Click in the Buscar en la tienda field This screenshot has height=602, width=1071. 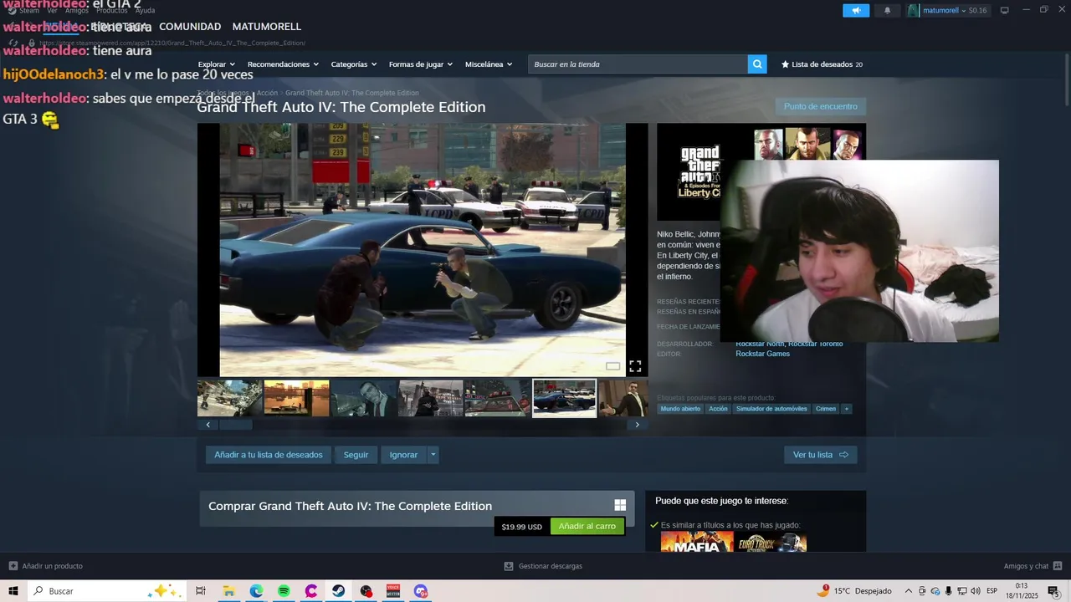point(638,64)
